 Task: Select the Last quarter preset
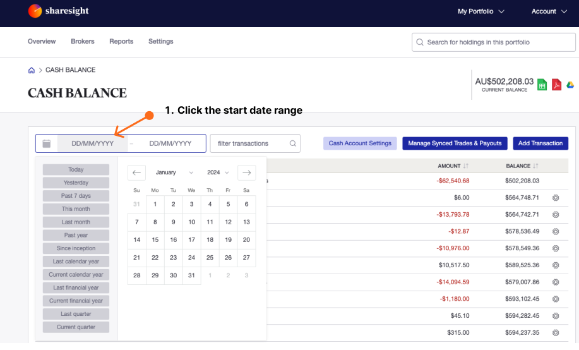coord(76,314)
